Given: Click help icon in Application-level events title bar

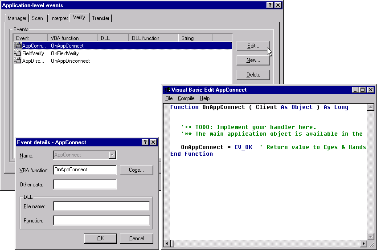Looking at the screenshot, I should coord(270,5).
